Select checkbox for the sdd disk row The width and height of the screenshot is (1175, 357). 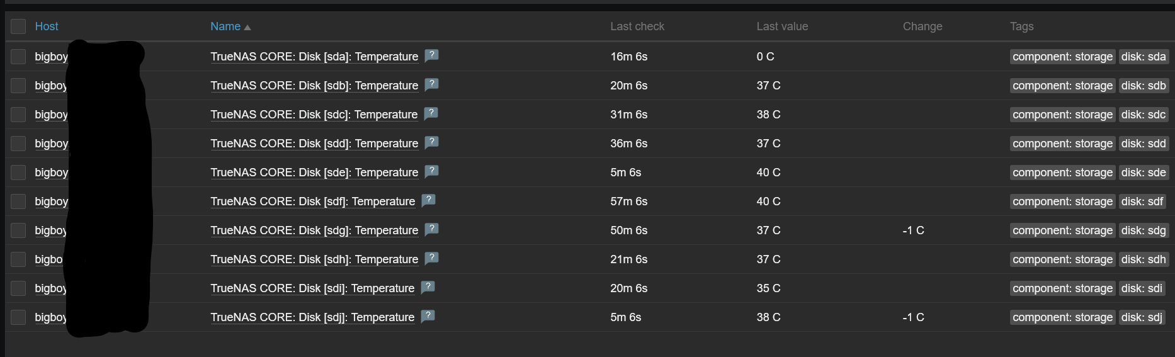[18, 144]
